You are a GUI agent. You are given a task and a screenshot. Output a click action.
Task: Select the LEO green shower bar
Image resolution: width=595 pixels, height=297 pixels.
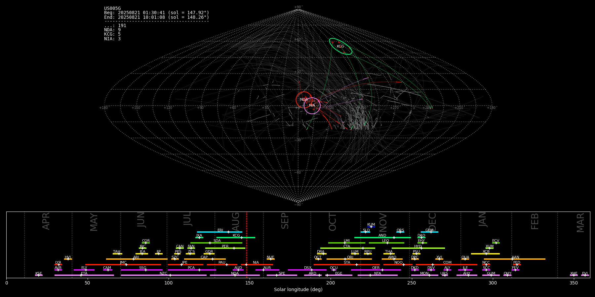click(386, 243)
